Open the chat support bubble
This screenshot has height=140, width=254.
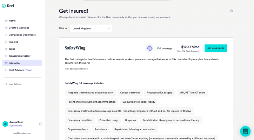point(245,131)
